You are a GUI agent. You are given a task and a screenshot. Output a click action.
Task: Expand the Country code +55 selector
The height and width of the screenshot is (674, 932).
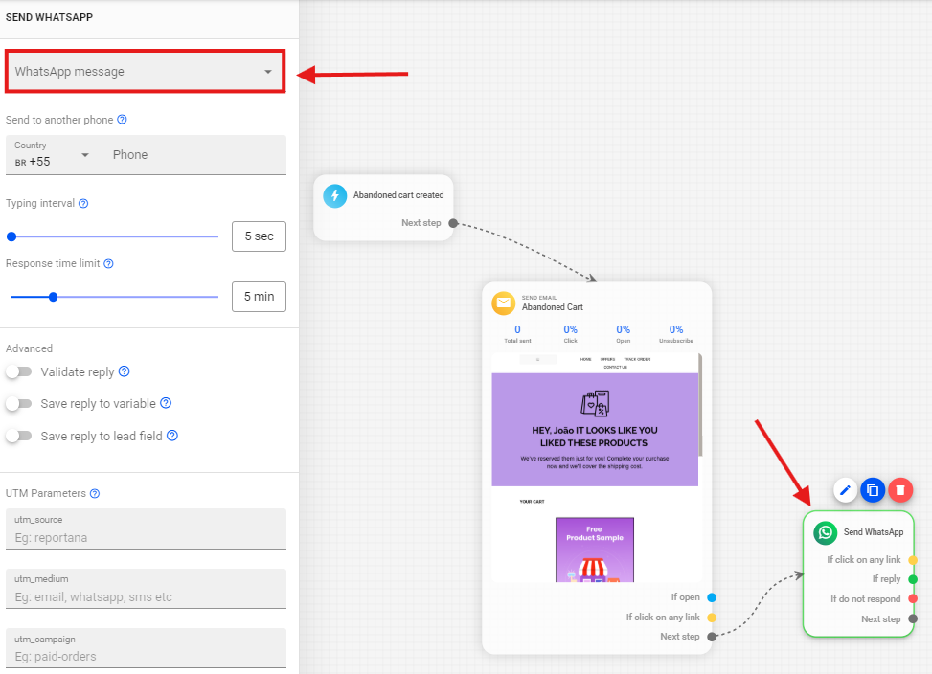[53, 155]
